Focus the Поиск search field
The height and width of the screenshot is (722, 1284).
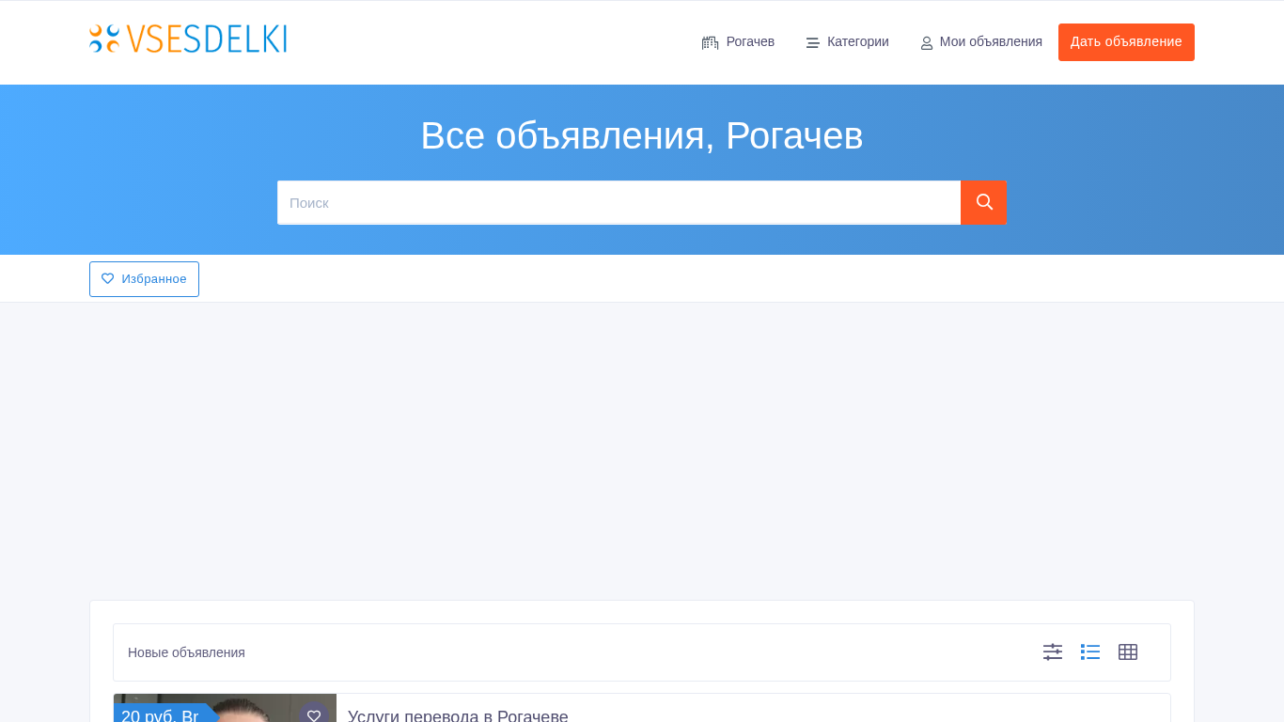click(618, 202)
